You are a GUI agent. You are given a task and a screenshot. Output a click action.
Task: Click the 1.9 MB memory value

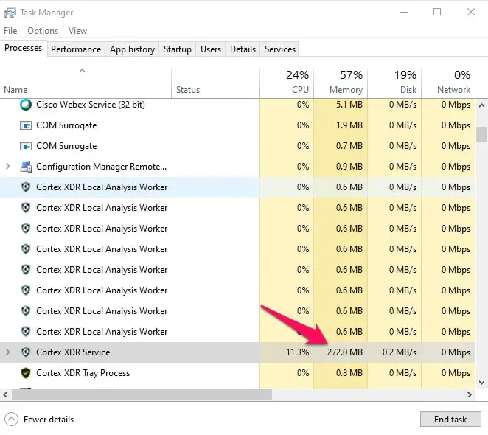(349, 125)
